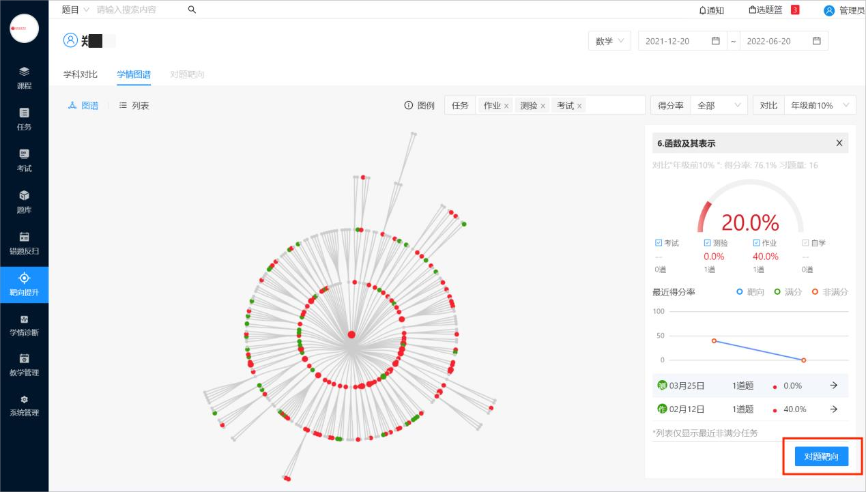The image size is (866, 492).
Task: Open 题库 question bank
Action: (24, 202)
